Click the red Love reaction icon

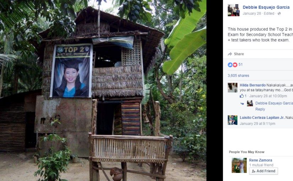235,65
